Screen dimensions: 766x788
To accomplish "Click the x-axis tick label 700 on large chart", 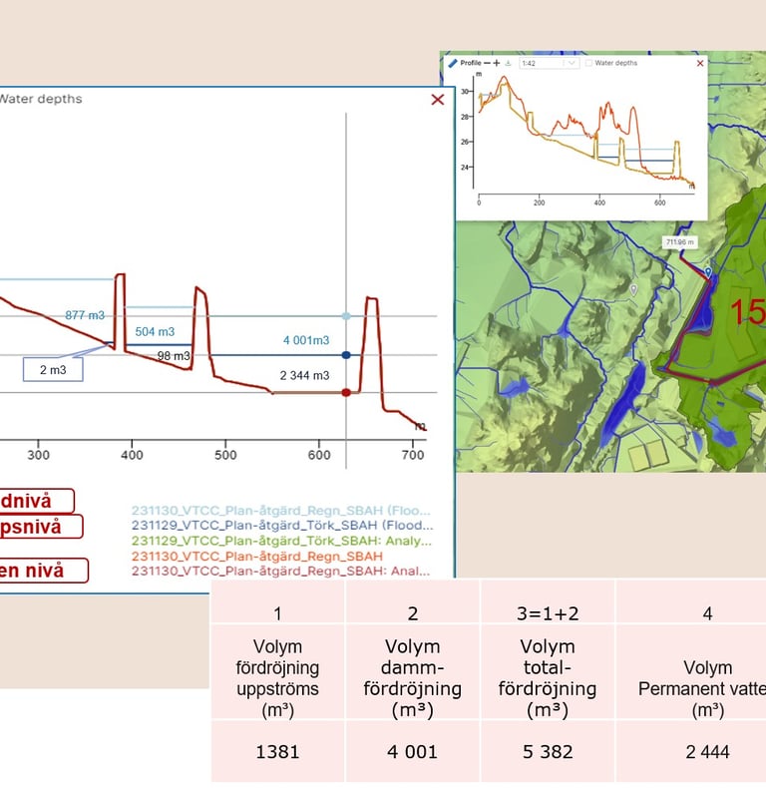I will pos(413,455).
